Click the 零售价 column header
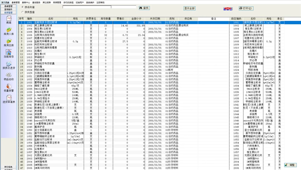The width and height of the screenshot is (301, 170). click(120, 19)
